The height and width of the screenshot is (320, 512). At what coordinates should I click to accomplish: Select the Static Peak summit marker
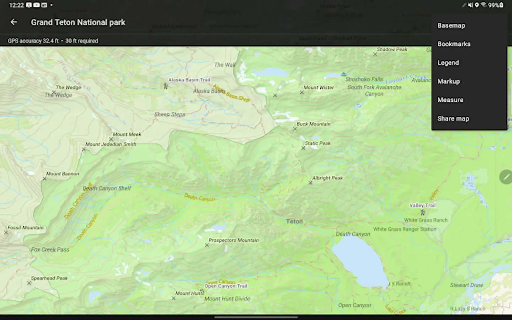(x=303, y=148)
